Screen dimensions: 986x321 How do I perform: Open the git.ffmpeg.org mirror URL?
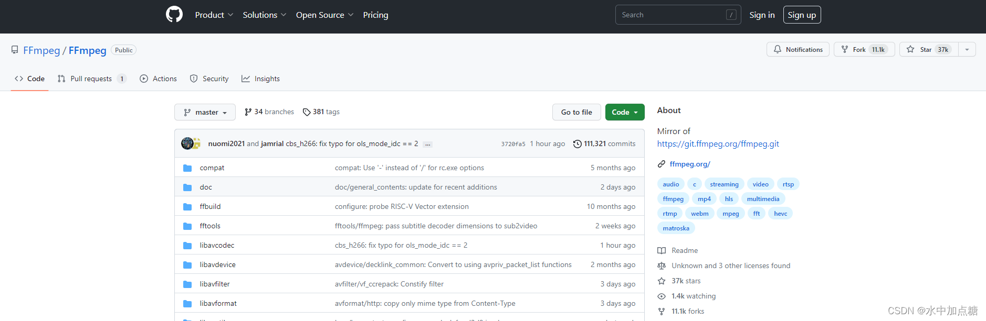click(718, 143)
